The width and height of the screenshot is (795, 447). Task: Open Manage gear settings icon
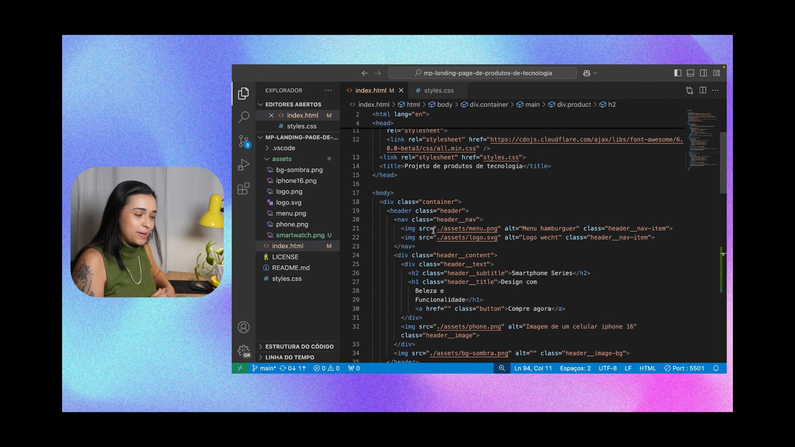tap(243, 351)
